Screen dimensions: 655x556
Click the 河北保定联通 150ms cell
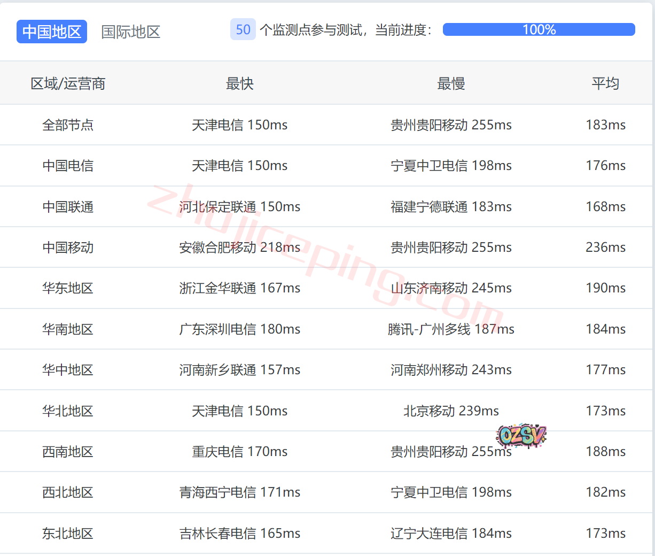(x=239, y=207)
